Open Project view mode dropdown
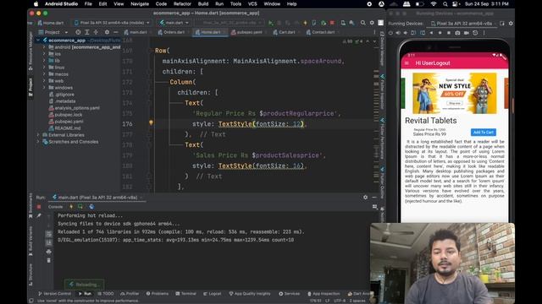Viewport: 542px width, 304px height. tap(53, 32)
